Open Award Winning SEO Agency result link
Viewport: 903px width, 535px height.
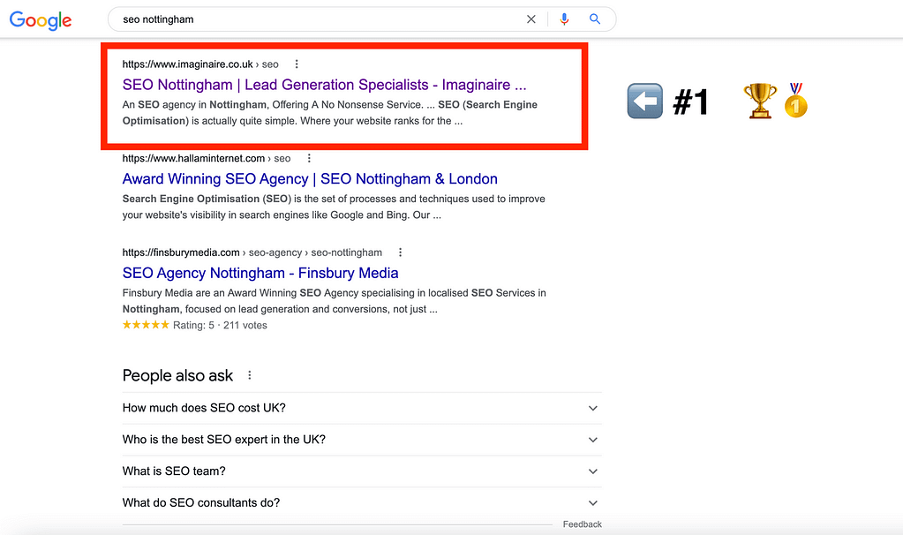click(310, 178)
